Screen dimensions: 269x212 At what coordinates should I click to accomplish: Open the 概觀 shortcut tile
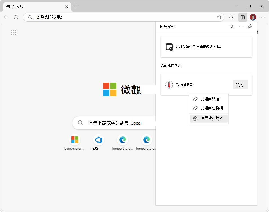[98, 140]
